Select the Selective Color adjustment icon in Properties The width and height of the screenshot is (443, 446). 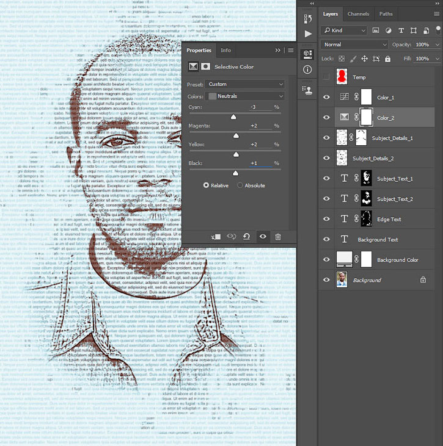[x=193, y=67]
